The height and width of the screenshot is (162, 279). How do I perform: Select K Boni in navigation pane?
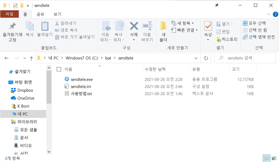(x=23, y=106)
